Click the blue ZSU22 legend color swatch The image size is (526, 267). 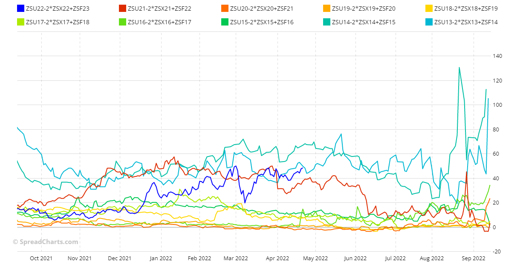pos(20,8)
